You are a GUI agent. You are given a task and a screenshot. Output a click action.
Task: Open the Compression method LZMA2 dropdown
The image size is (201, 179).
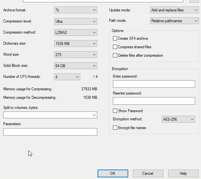pyautogui.click(x=76, y=33)
